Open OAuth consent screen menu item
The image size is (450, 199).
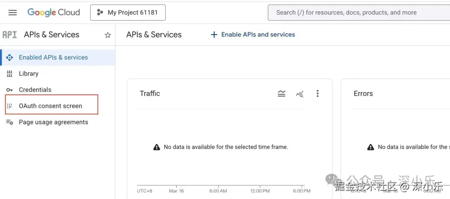pyautogui.click(x=50, y=106)
